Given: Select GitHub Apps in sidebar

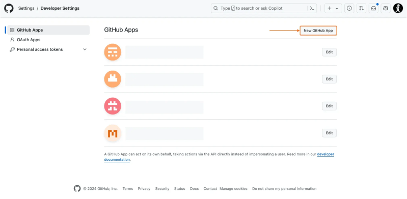Looking at the screenshot, I should pyautogui.click(x=48, y=30).
